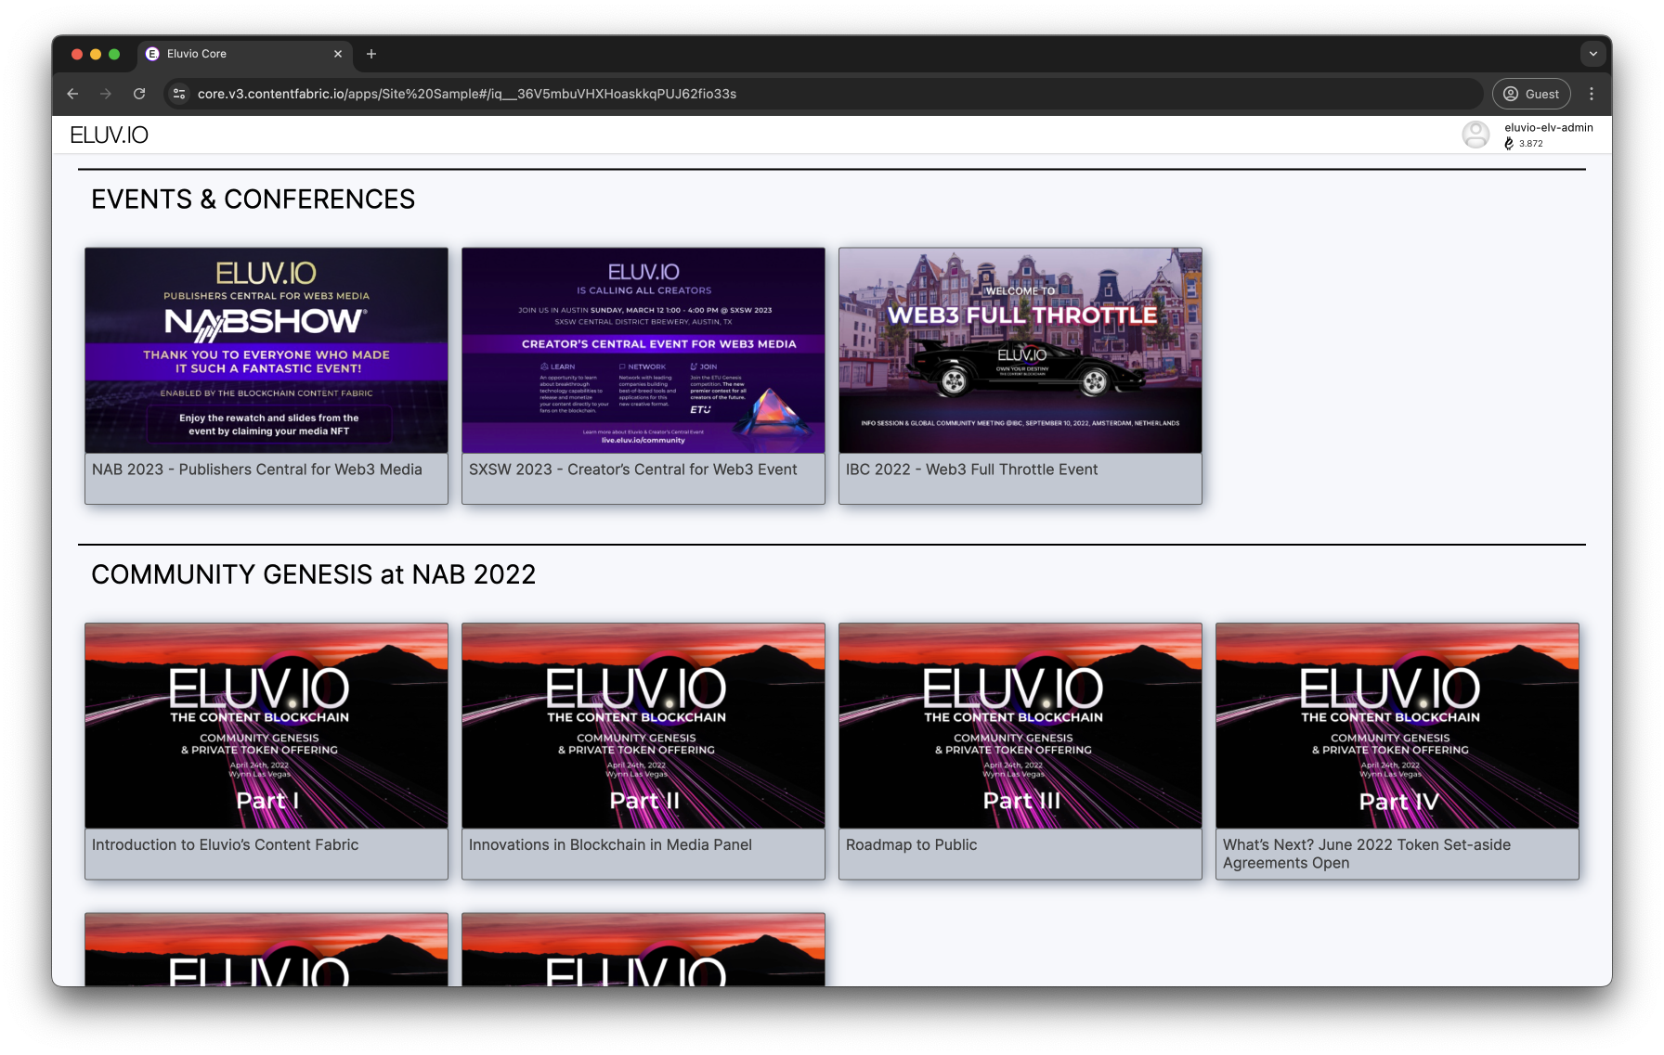1664x1055 pixels.
Task: Open the Community Genesis Part III thumbnail
Action: 1020,726
